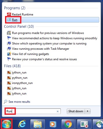Open the ironpython_run file result
Viewport: 103px width, 129px height.
click(x=22, y=83)
